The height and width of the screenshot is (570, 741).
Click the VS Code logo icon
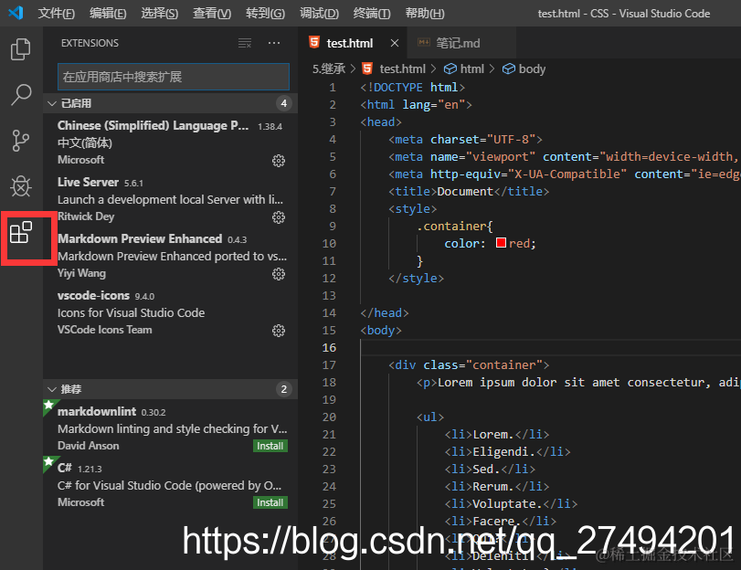tap(16, 13)
